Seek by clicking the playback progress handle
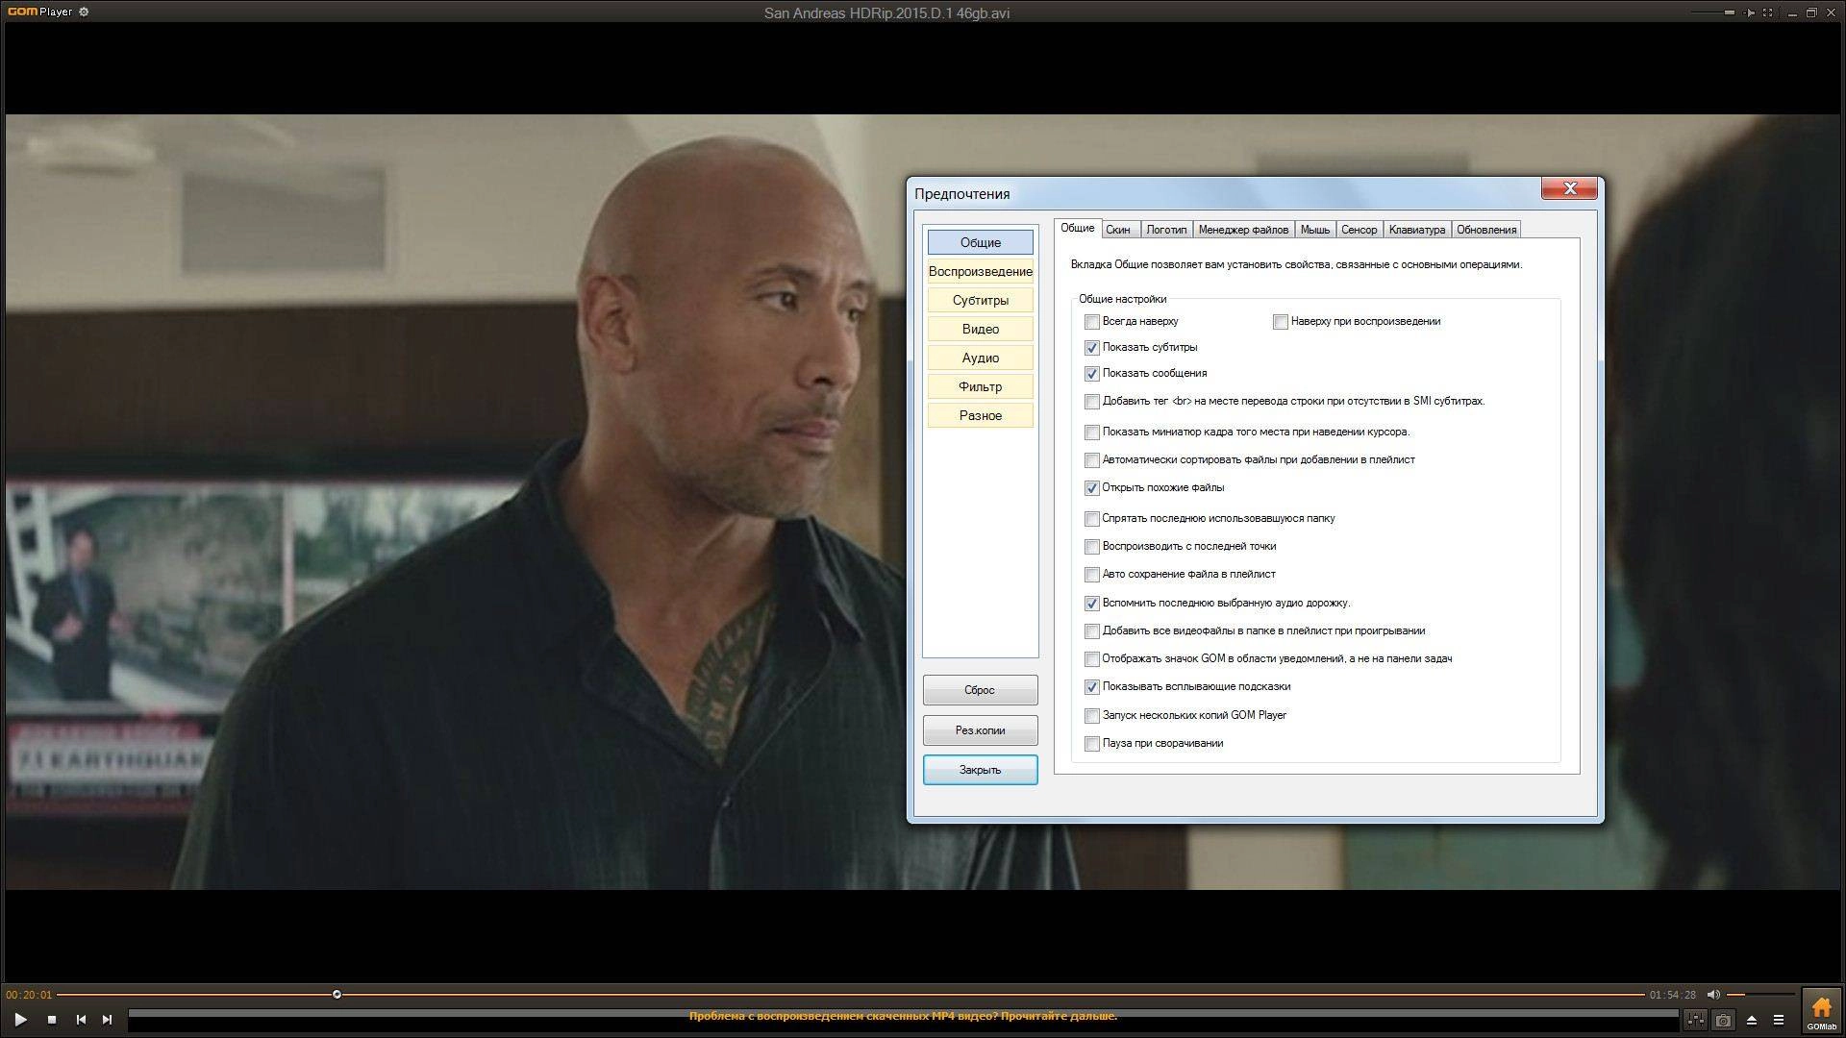 click(x=337, y=995)
